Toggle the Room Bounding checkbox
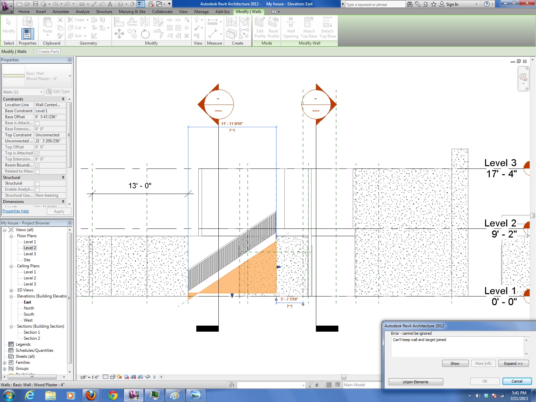 coord(38,165)
